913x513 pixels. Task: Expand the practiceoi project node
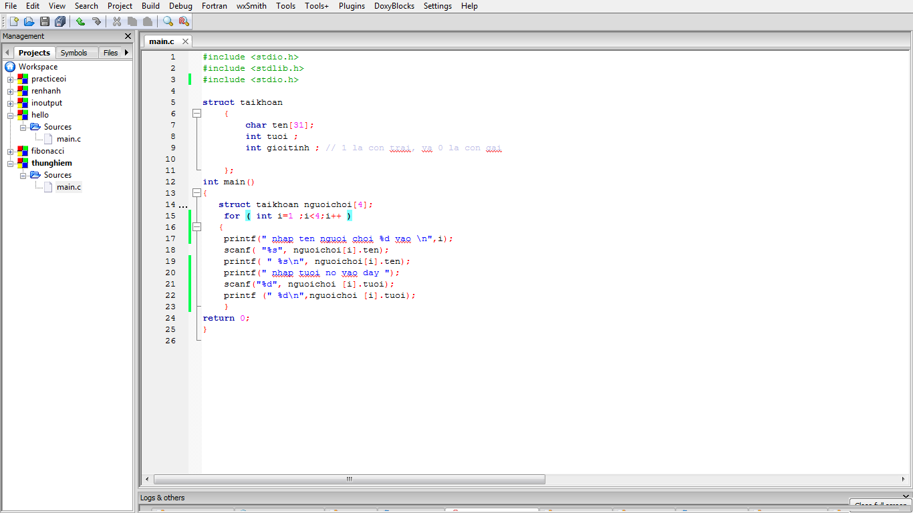[x=11, y=79]
